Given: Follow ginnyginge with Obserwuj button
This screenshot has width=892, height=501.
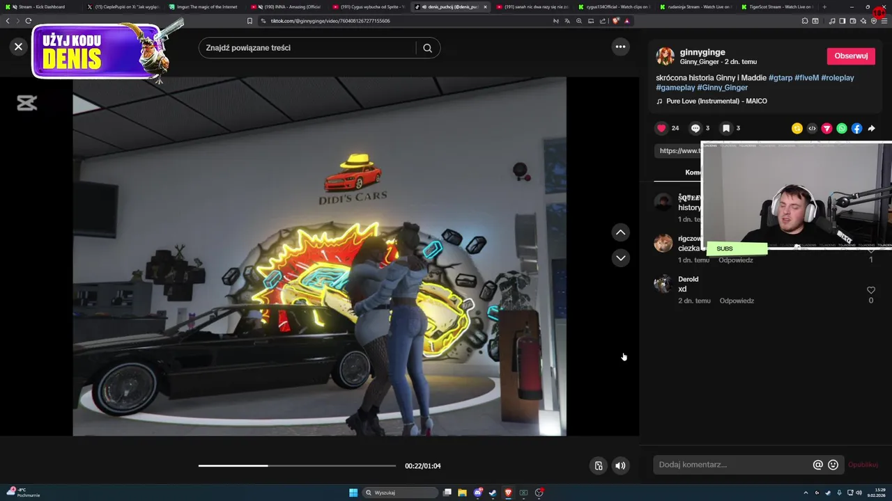Looking at the screenshot, I should click(851, 56).
